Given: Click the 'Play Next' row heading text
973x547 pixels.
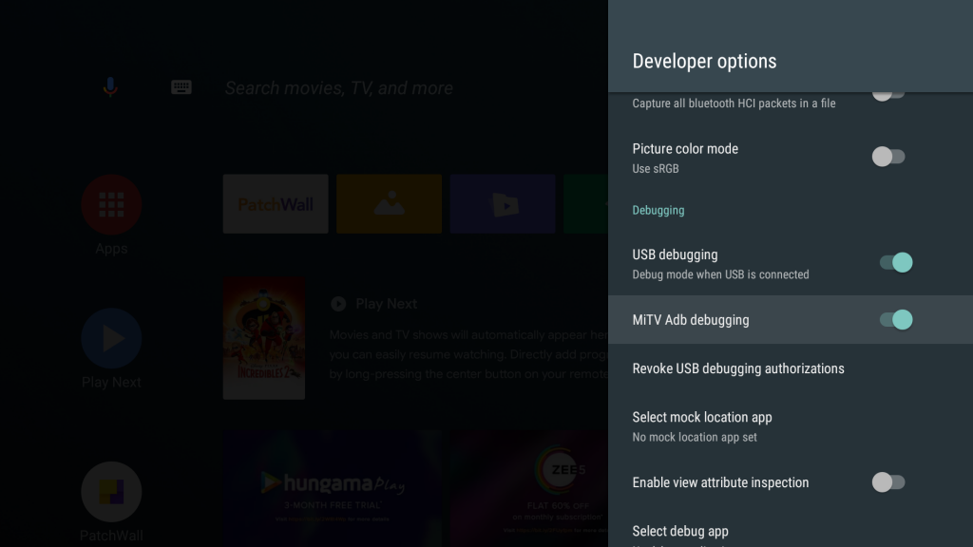Looking at the screenshot, I should coord(386,304).
